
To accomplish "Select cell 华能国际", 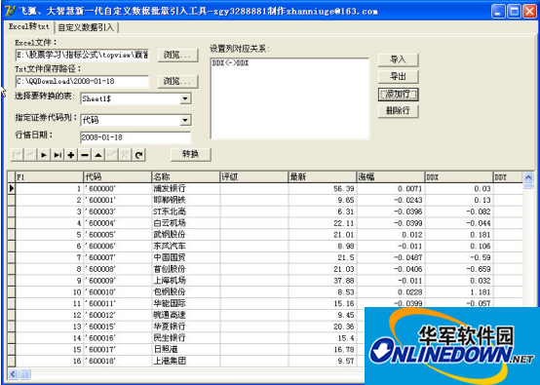I will [185, 303].
